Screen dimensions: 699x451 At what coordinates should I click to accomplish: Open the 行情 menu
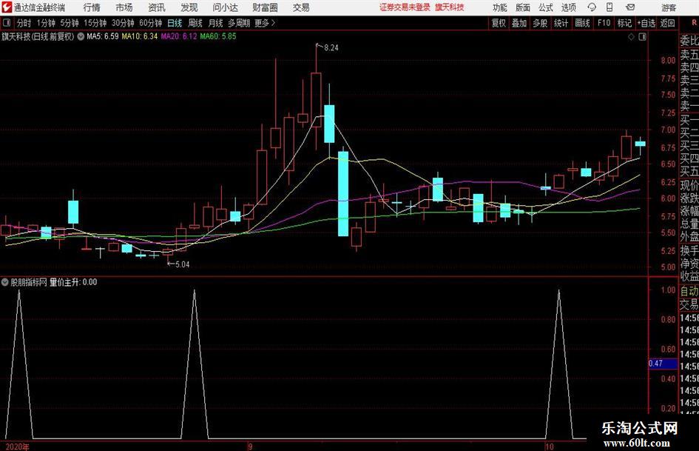[x=92, y=7]
